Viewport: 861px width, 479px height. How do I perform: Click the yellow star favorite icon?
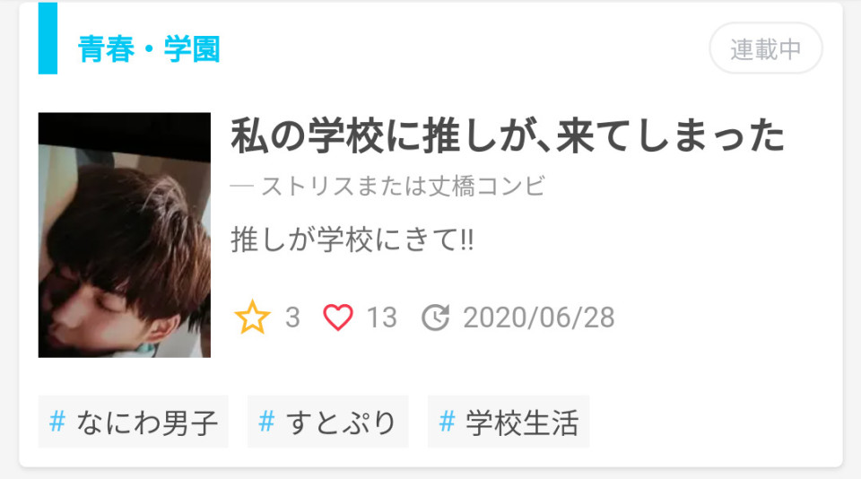pos(253,318)
